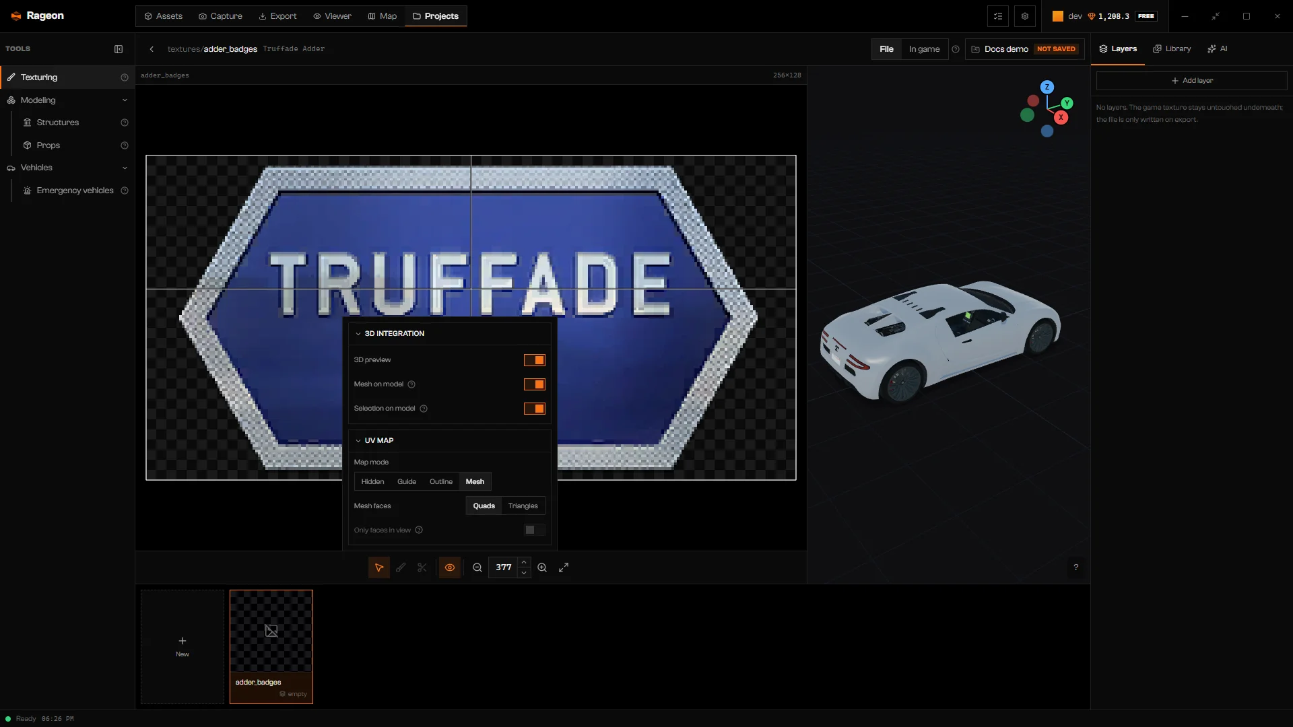Click the zoom value field 377
This screenshot has height=727, width=1293.
pos(504,567)
